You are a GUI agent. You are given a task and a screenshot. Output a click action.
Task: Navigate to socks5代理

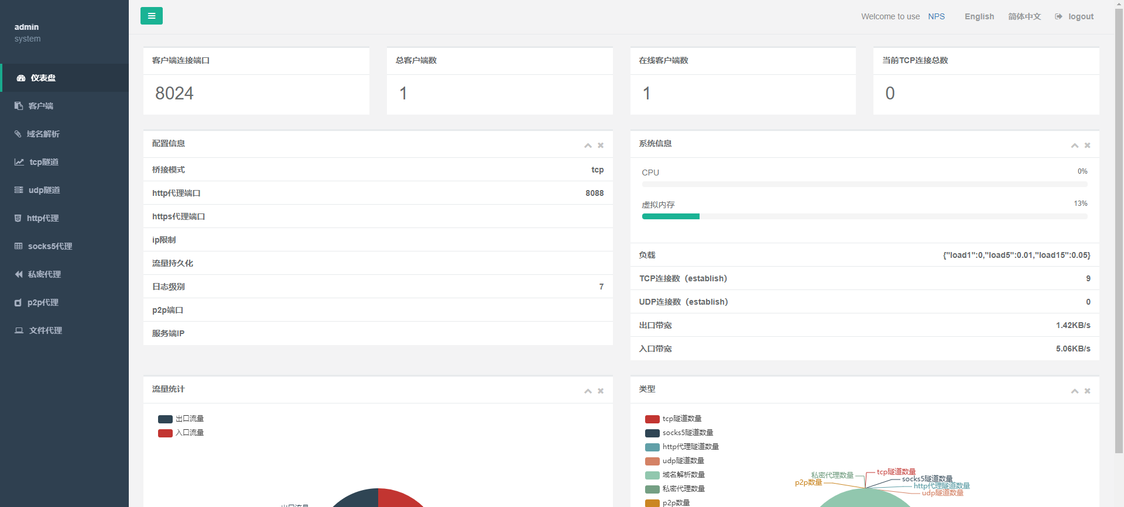pos(64,246)
